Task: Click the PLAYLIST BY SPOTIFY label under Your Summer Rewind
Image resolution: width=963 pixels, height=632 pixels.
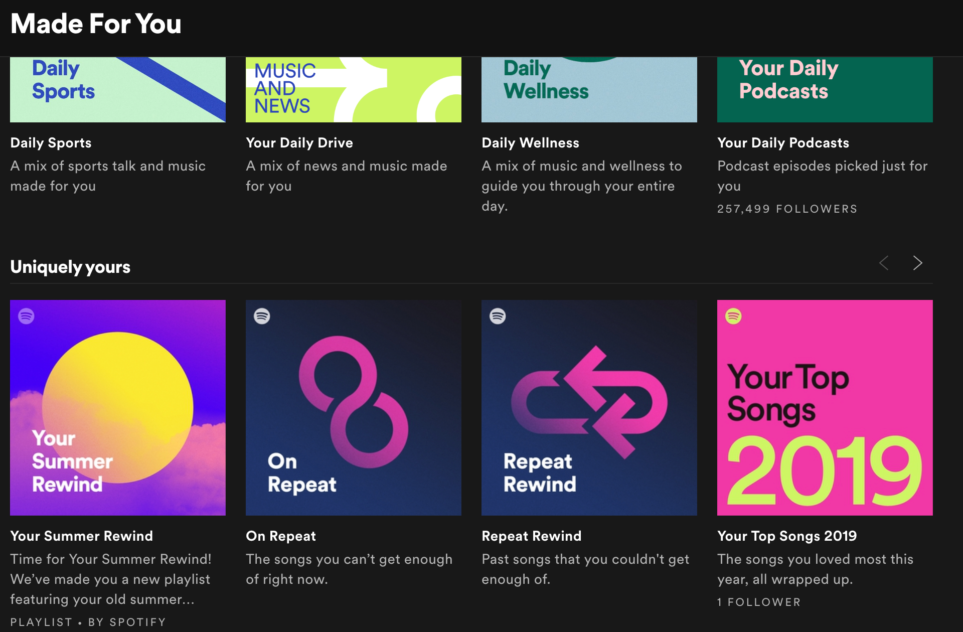Action: pyautogui.click(x=87, y=621)
